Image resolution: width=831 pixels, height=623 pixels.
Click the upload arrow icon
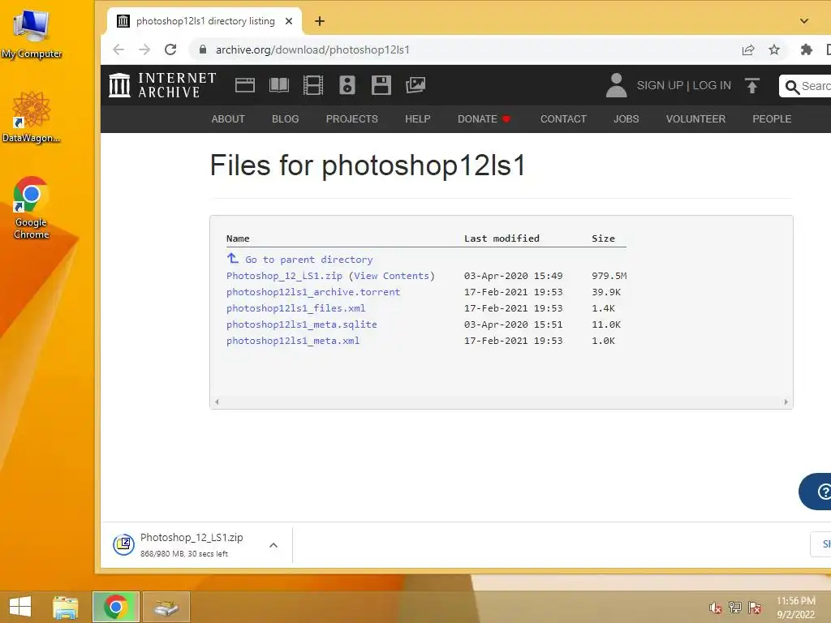(x=752, y=85)
